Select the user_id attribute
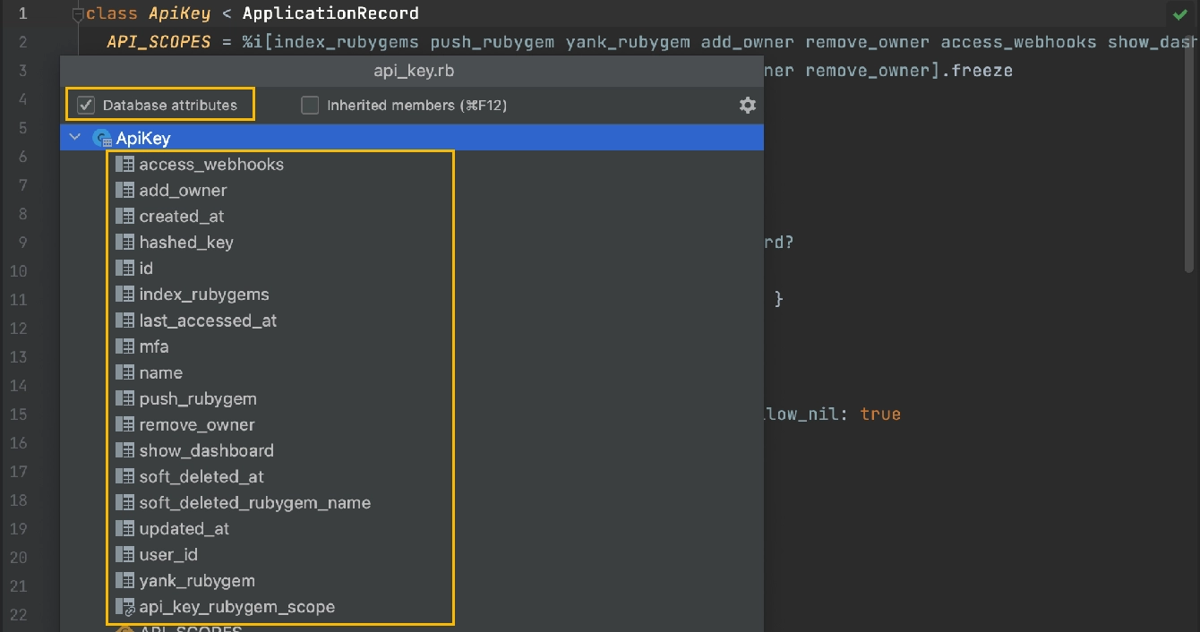 pos(168,554)
